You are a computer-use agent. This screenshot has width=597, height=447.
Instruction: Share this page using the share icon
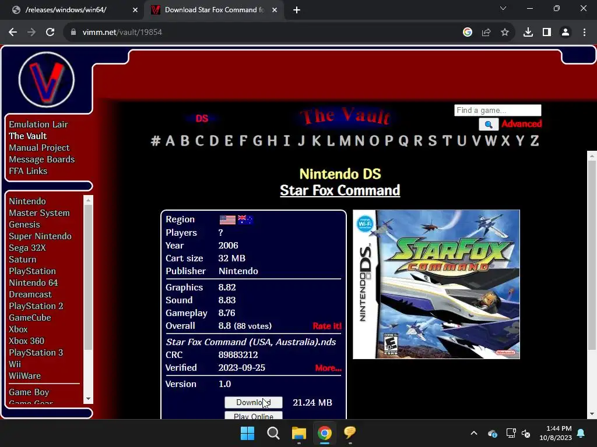click(x=486, y=33)
